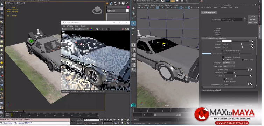The height and width of the screenshot is (126, 264).
Task: Open the List menu in Attribute Editor
Action: tap(202, 8)
